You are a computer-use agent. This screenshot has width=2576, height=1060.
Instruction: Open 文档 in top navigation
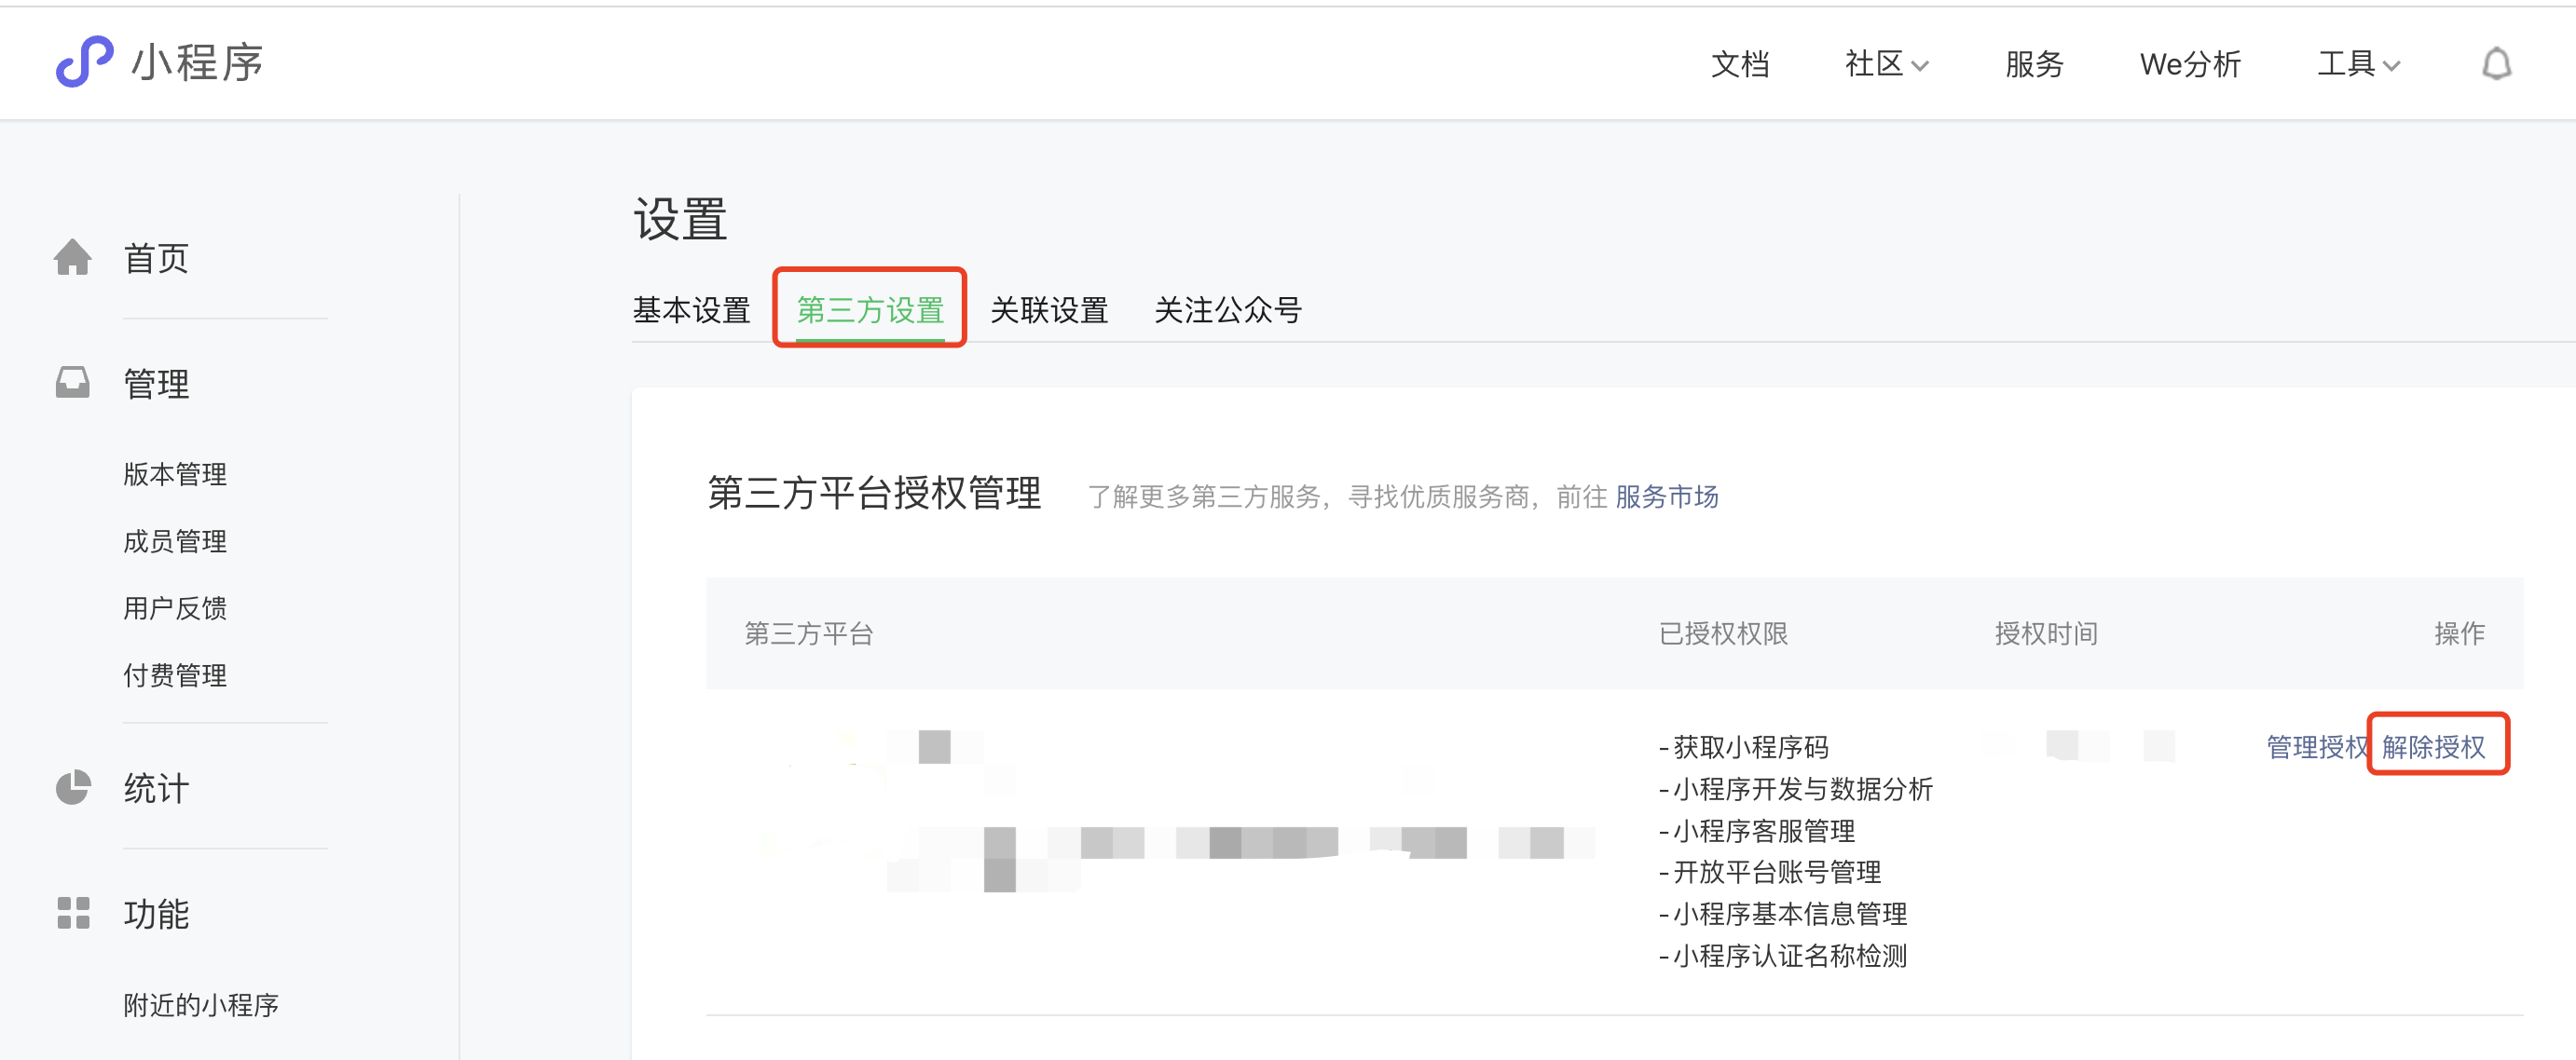pos(1739,64)
